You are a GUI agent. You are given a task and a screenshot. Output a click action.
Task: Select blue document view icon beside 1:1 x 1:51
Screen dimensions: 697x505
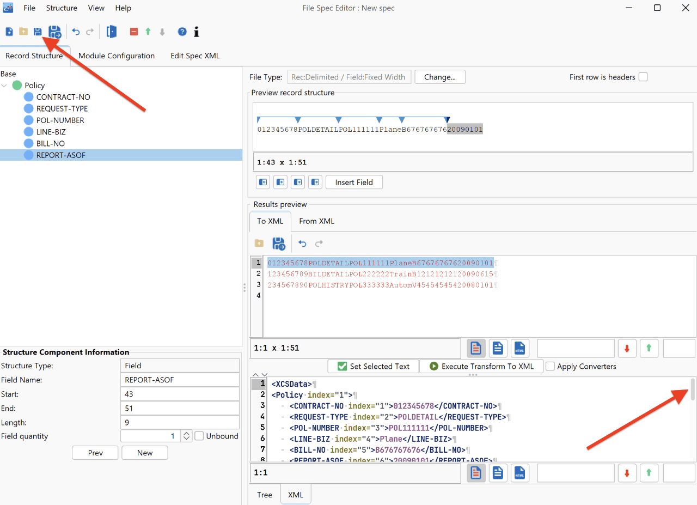point(498,348)
